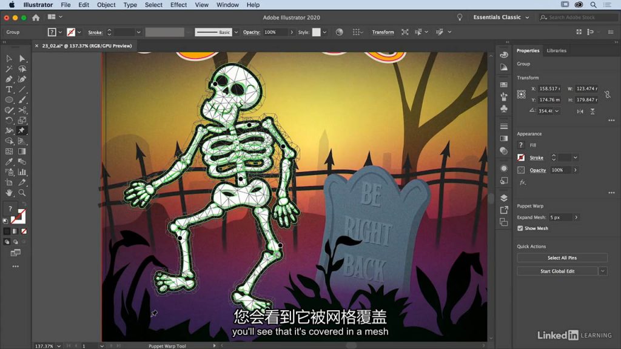Open Stroke weight dropdown in Properties panel
Screen dimensions: 621x349
576,158
